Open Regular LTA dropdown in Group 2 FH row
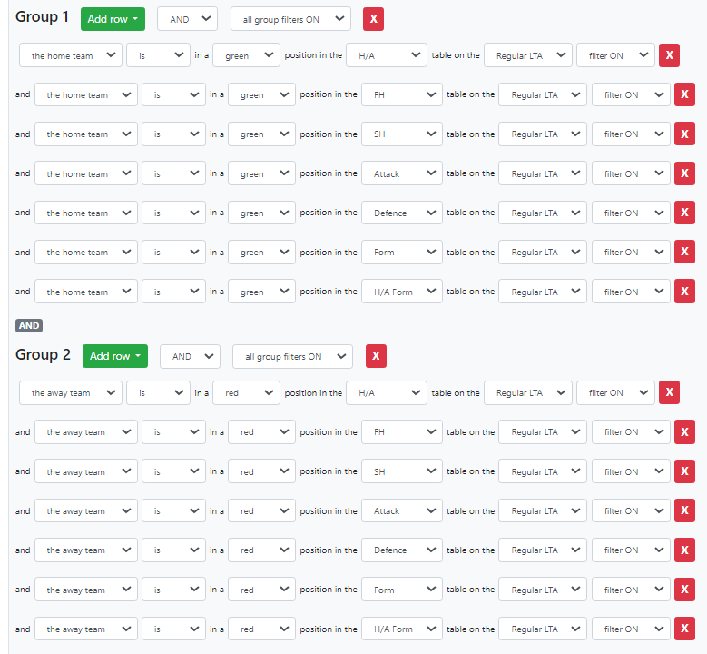Viewport: 707px width, 654px height. (x=543, y=432)
